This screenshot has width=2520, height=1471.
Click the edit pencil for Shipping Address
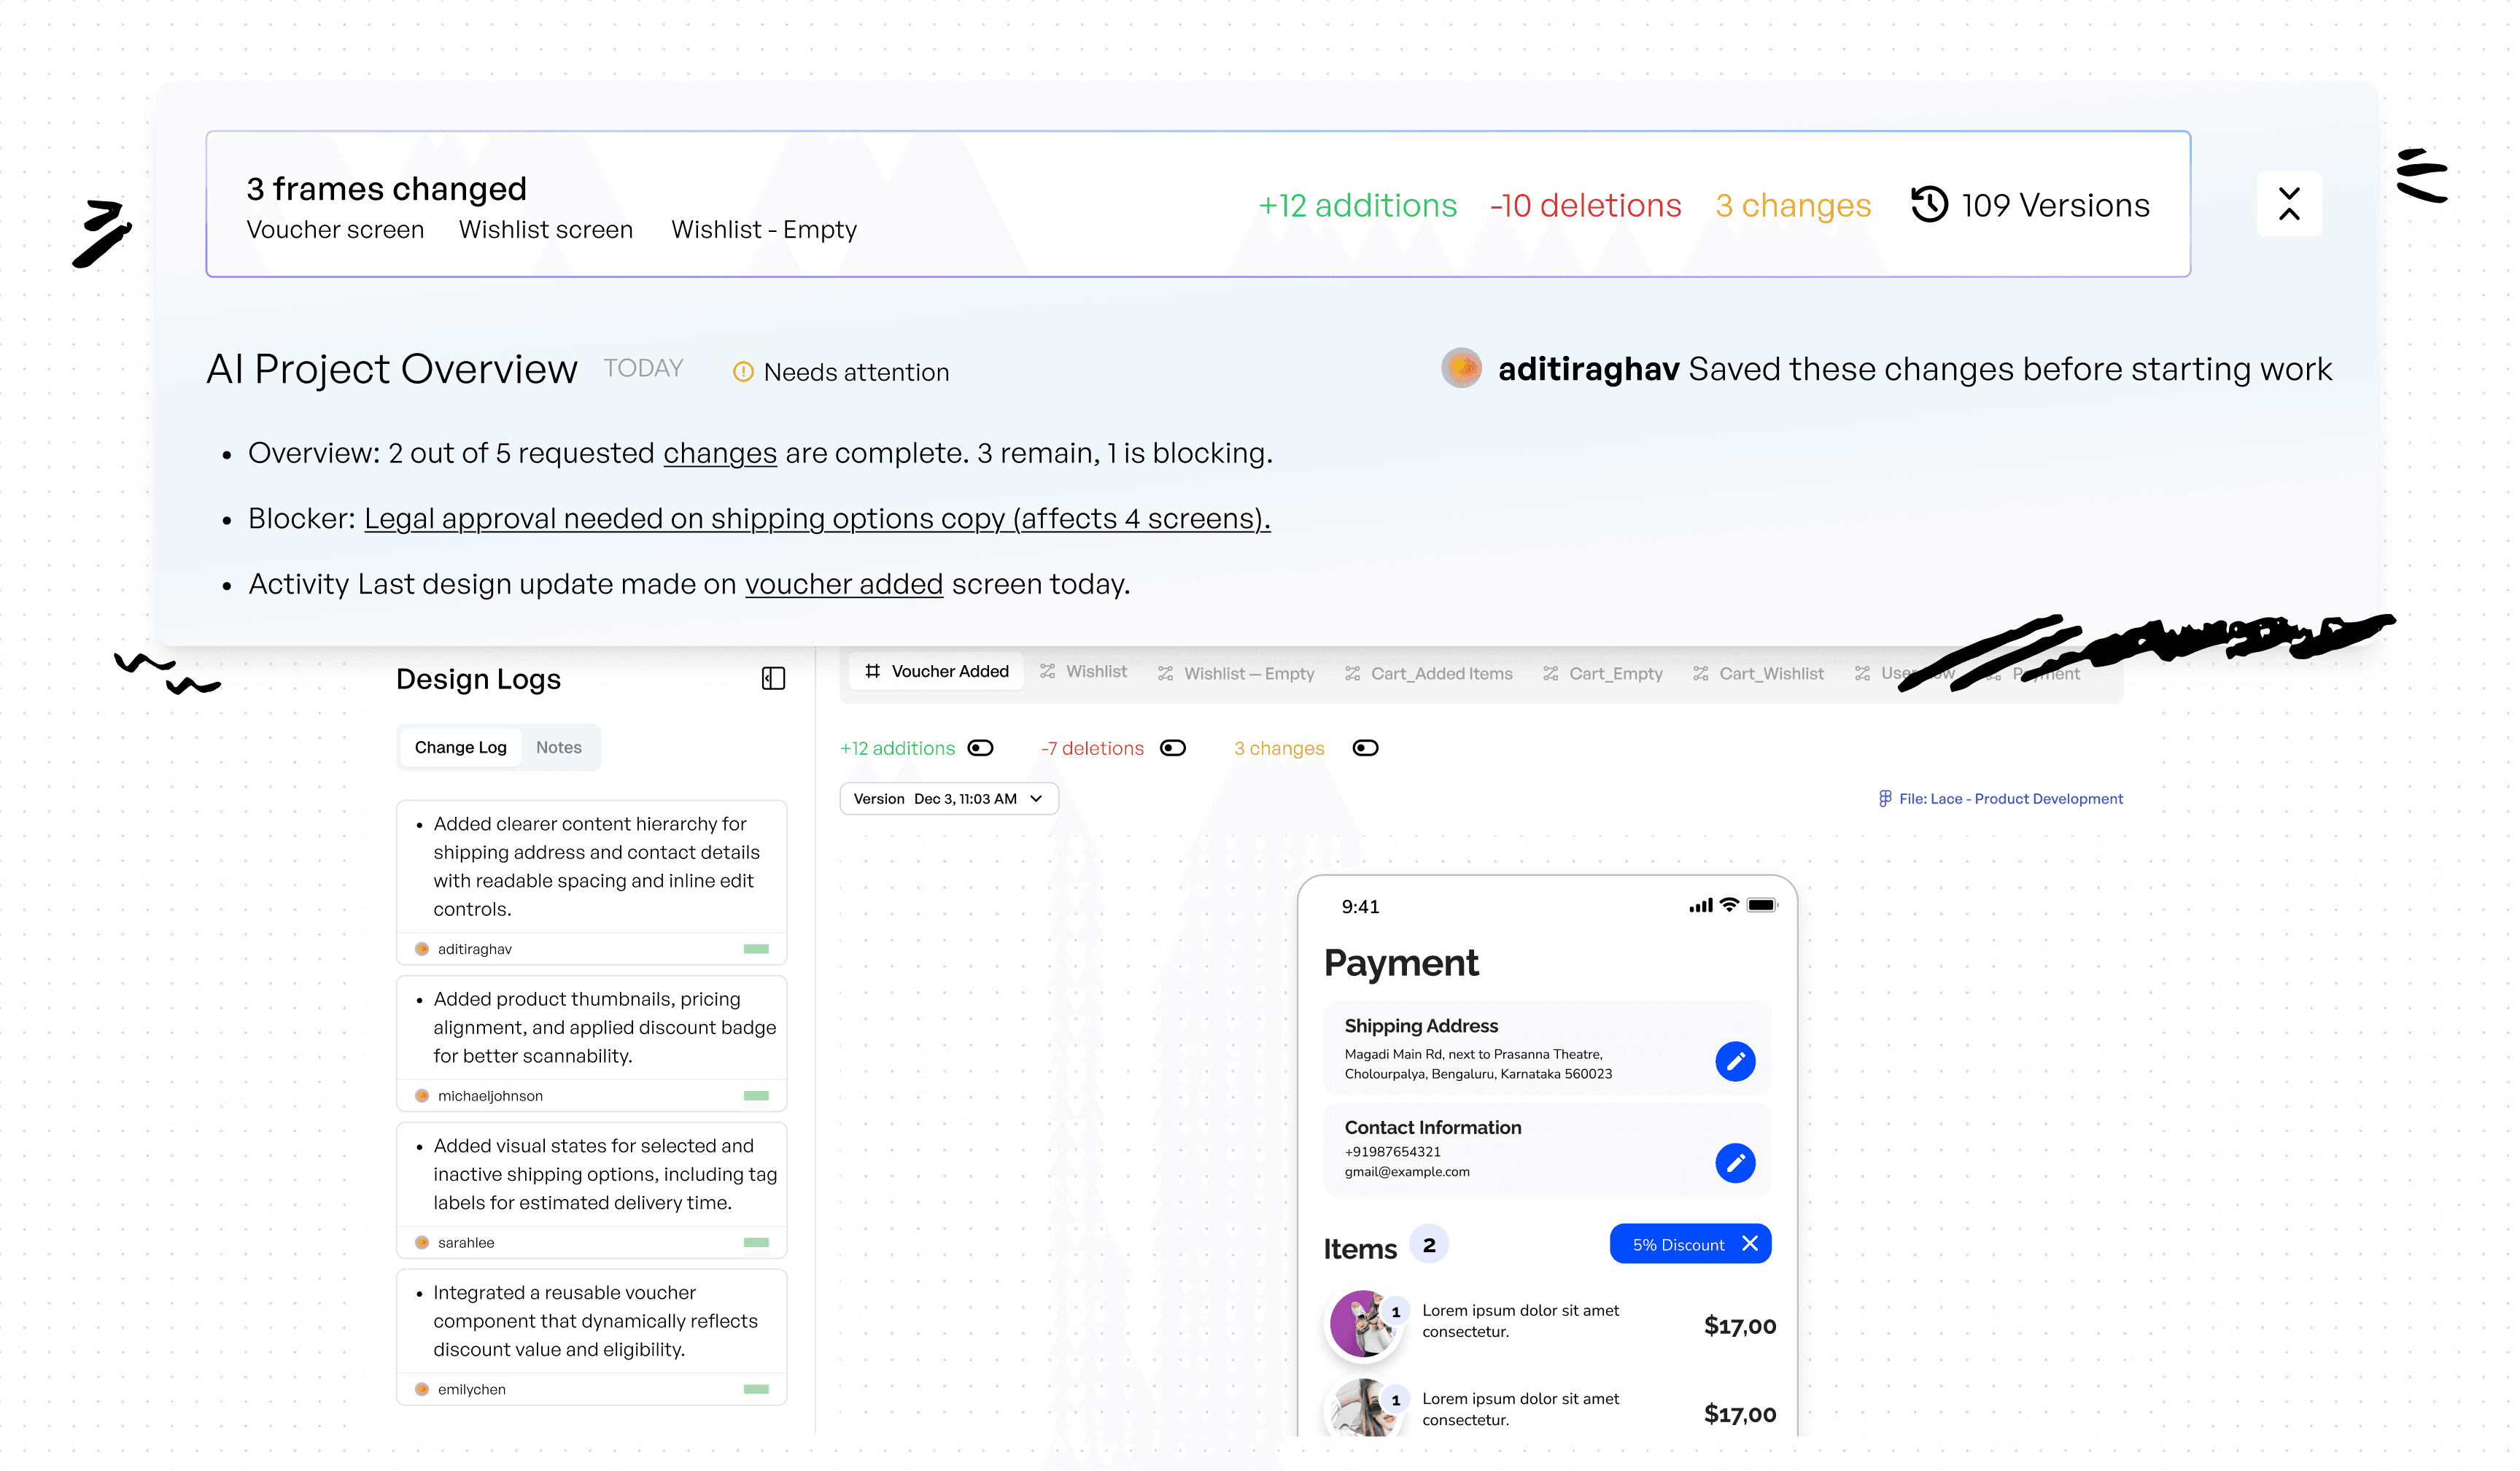(1735, 1062)
